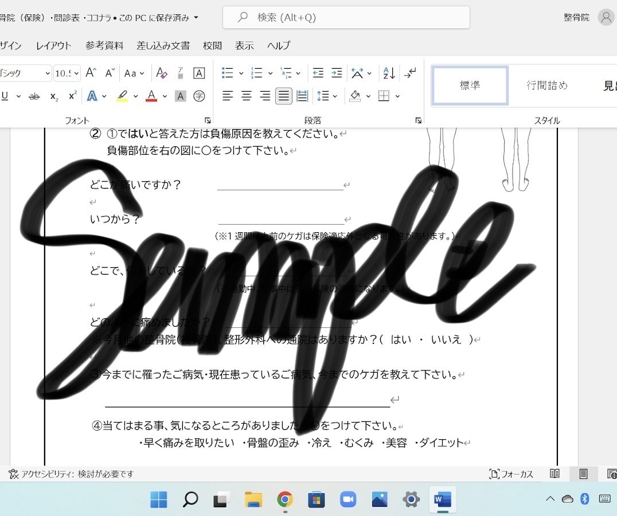Image resolution: width=617 pixels, height=516 pixels.
Task: Align text to the left
Action: point(228,96)
